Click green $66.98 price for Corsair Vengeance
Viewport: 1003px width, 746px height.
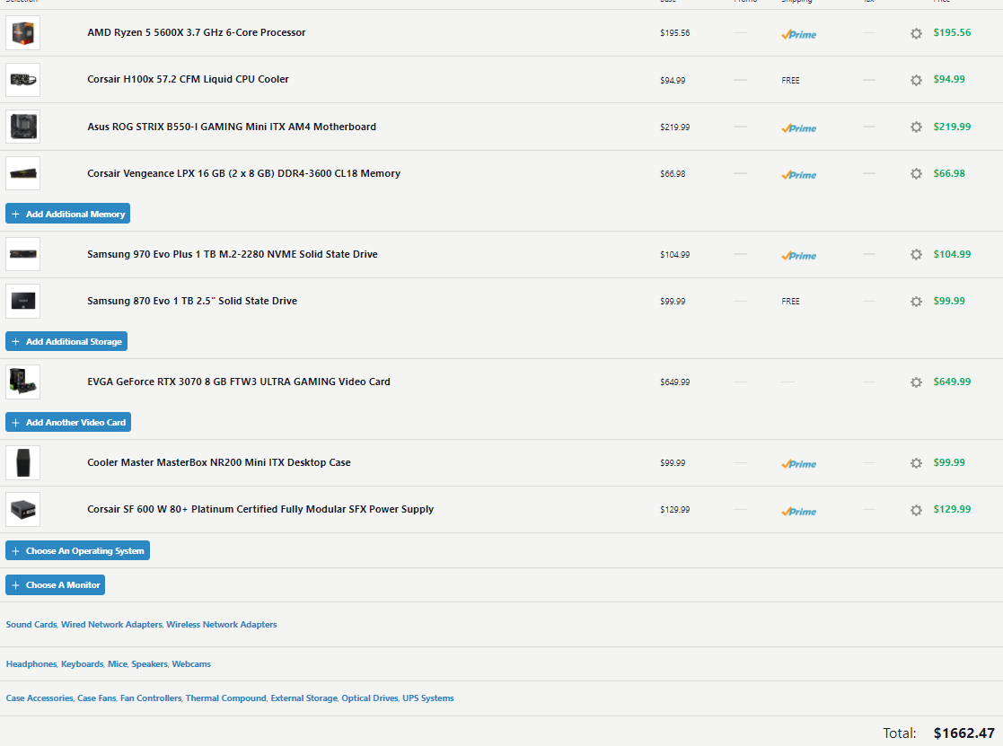tap(949, 173)
